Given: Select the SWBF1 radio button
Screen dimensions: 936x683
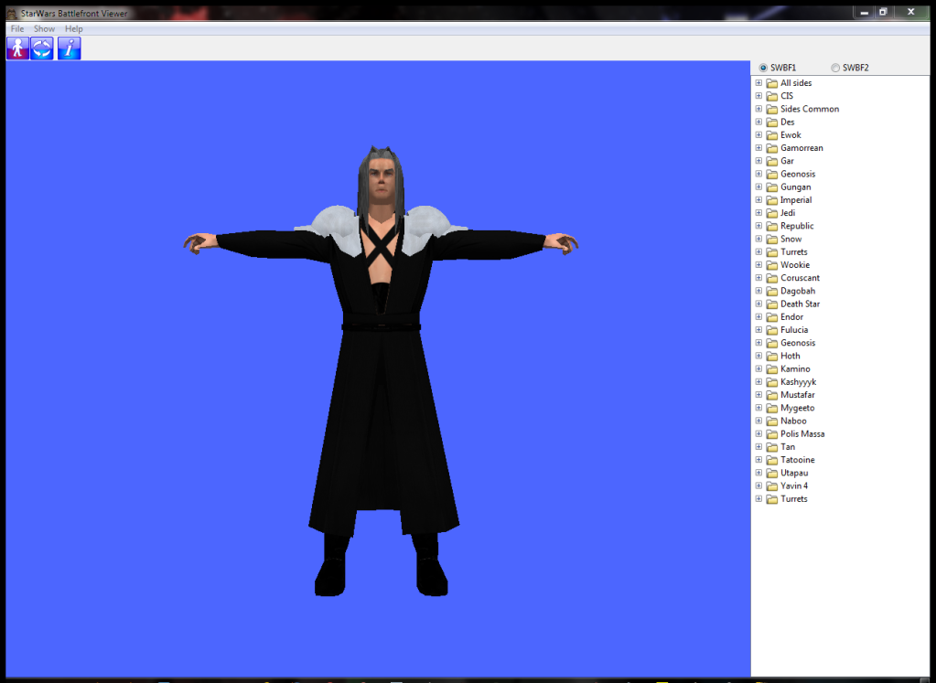Looking at the screenshot, I should [x=763, y=68].
